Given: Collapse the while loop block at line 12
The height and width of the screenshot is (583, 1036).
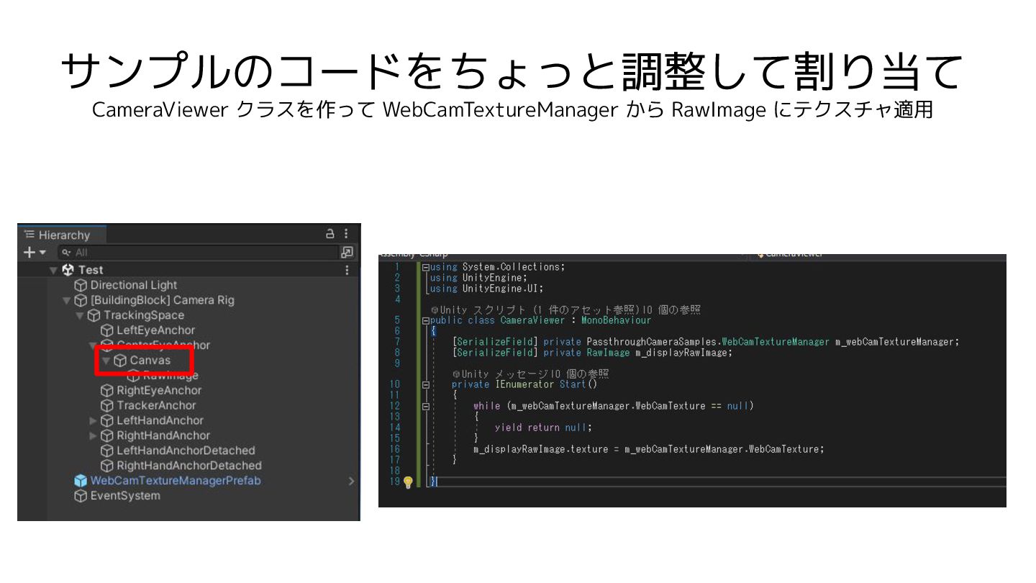Looking at the screenshot, I should point(425,407).
